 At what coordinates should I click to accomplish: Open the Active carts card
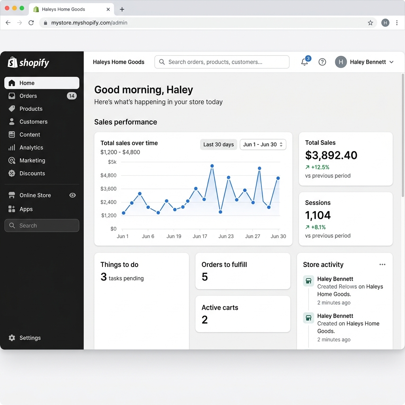[243, 314]
